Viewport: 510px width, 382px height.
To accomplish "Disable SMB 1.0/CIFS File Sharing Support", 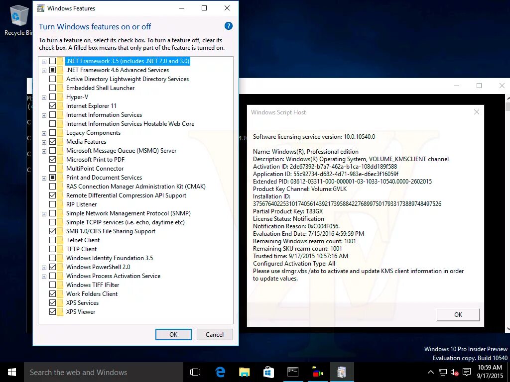I will [52, 231].
